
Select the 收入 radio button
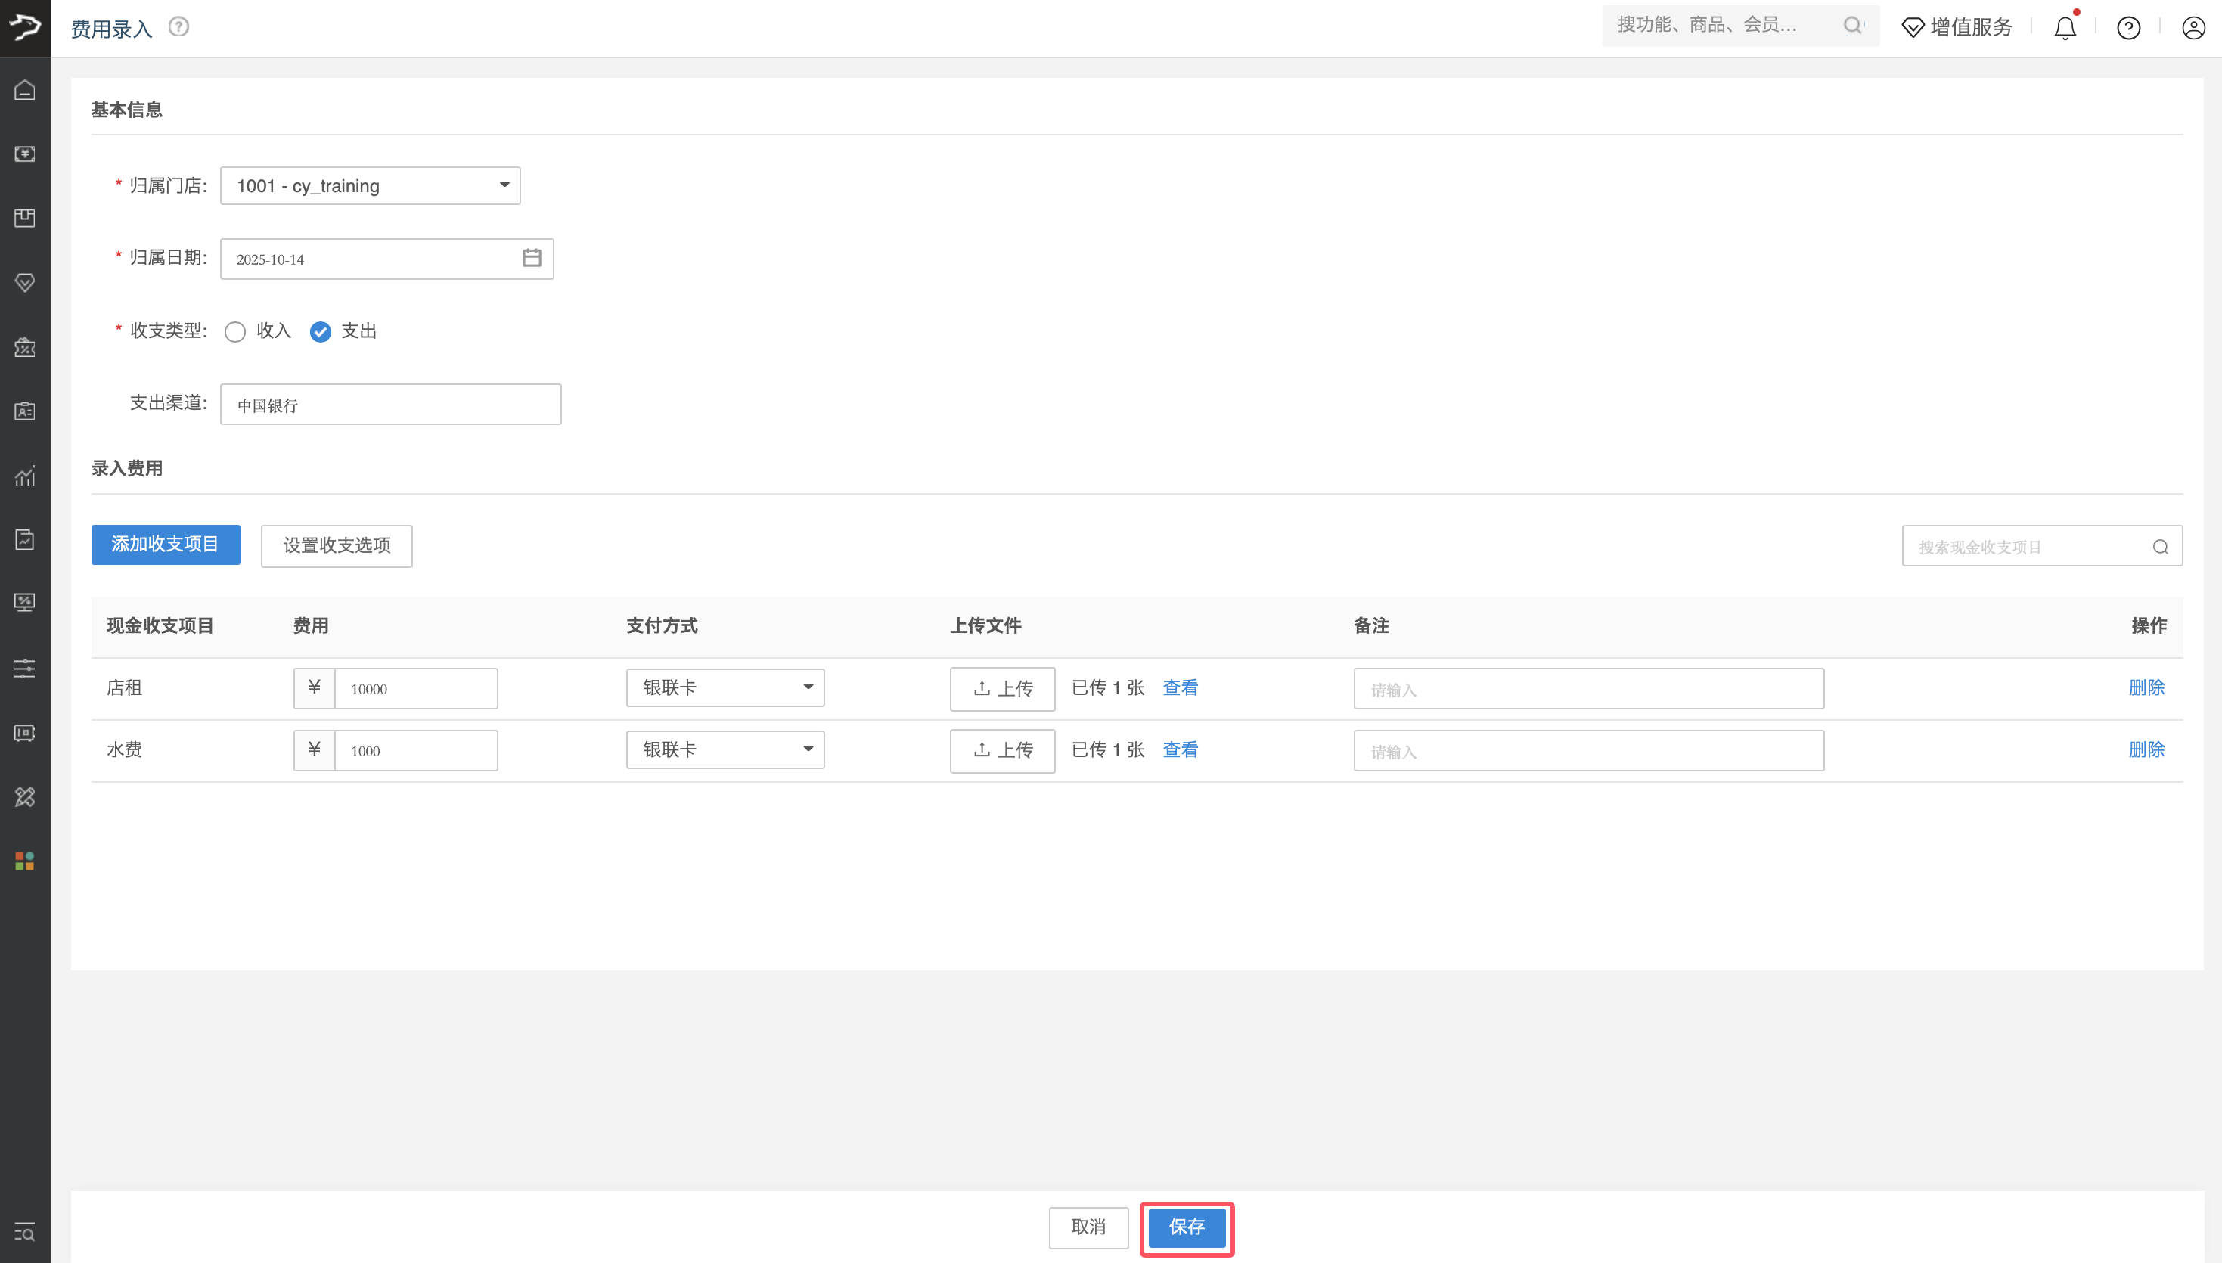click(234, 331)
